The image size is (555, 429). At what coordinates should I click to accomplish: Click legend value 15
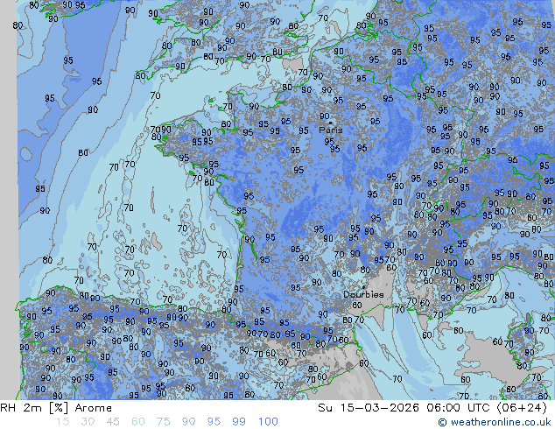[62, 422]
